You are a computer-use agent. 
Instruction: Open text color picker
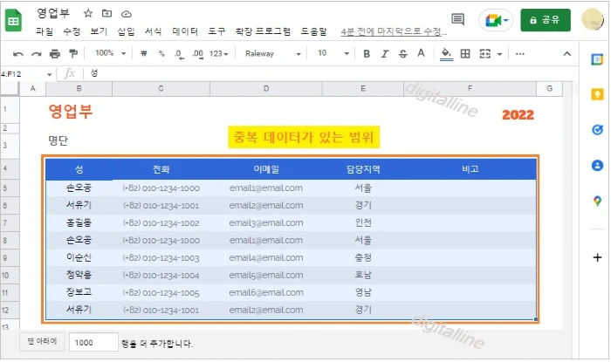coord(421,53)
